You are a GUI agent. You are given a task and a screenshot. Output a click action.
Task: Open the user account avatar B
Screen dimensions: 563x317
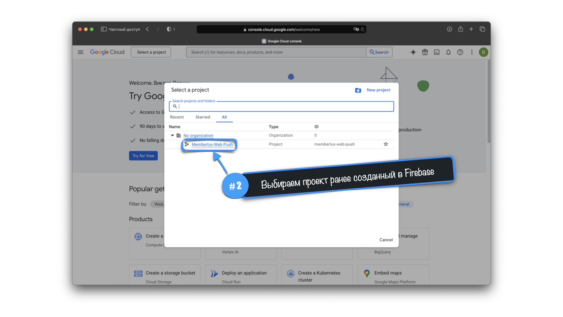[x=483, y=52]
